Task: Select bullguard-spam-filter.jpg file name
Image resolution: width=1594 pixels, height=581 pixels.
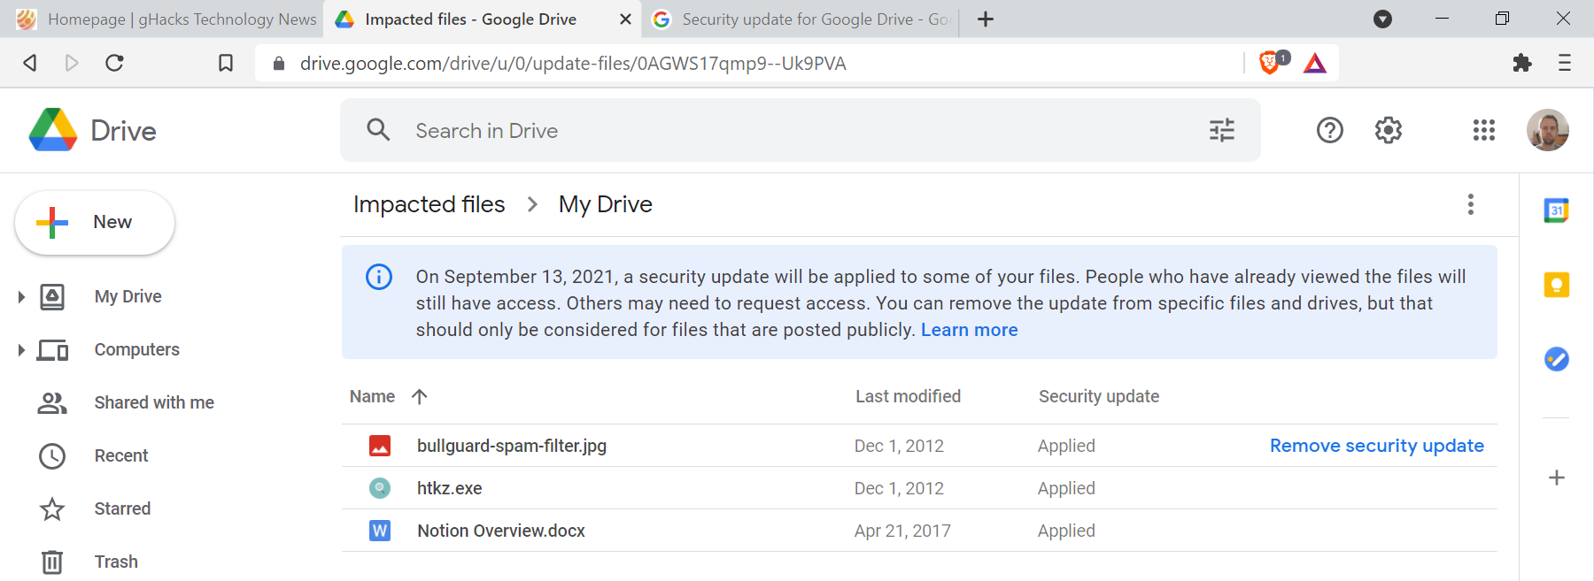Action: [512, 446]
